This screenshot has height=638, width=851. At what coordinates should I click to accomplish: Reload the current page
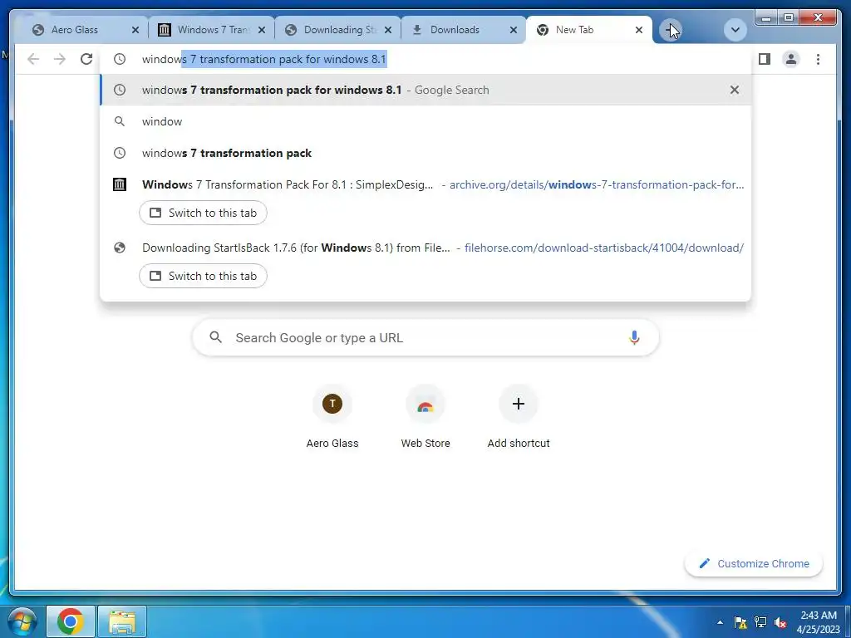click(x=86, y=59)
